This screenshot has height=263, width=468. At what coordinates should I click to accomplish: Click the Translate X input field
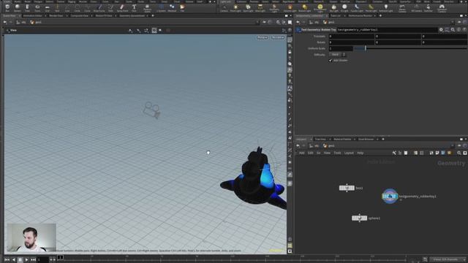tap(352, 37)
